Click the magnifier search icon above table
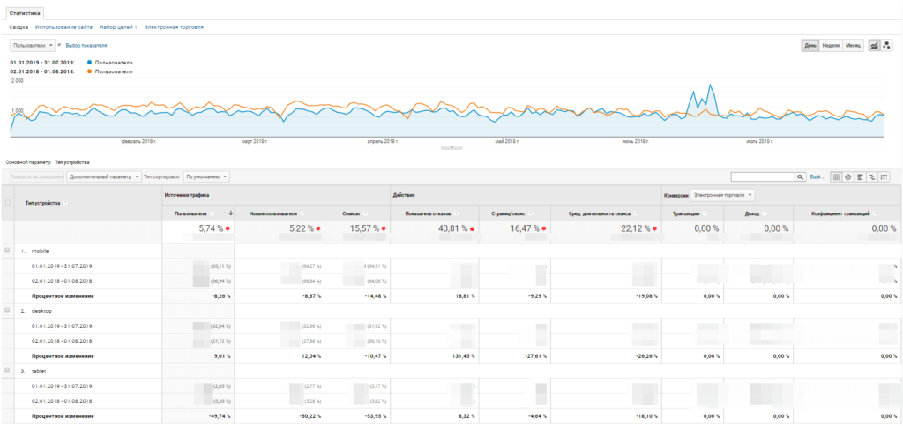Screen dimensions: 903x426 801,176
